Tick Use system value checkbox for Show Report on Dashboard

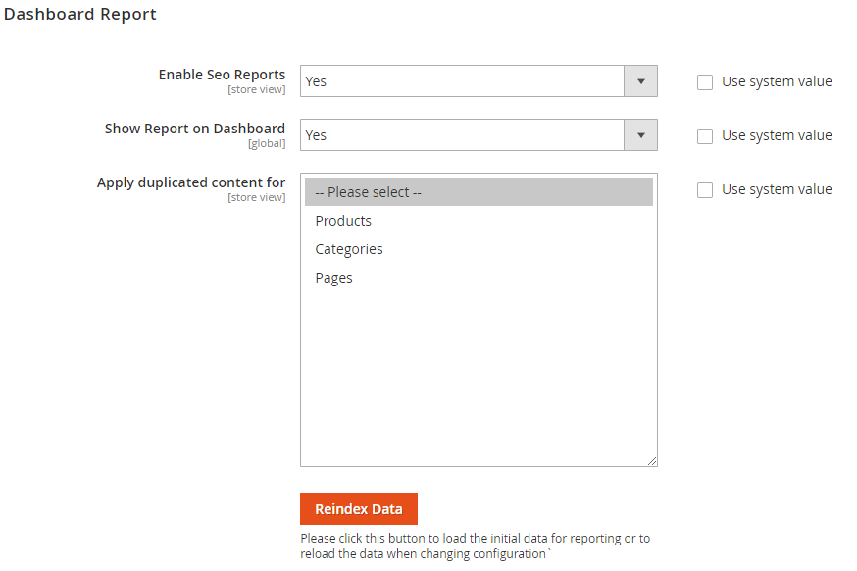click(x=705, y=136)
